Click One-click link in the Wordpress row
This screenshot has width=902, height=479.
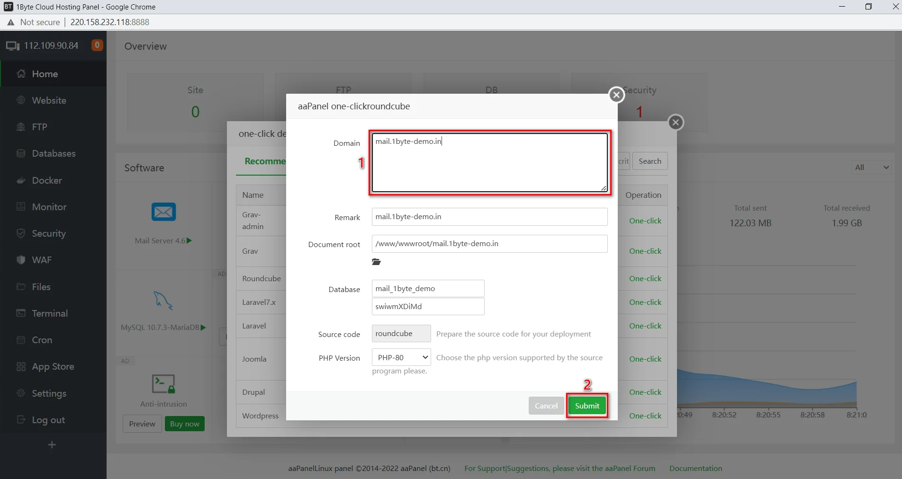tap(645, 416)
